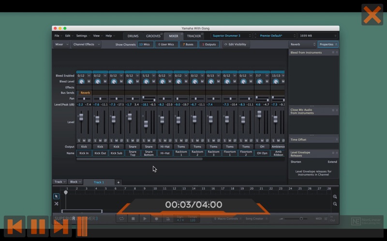Switch to the GROOVES tab

pyautogui.click(x=153, y=36)
